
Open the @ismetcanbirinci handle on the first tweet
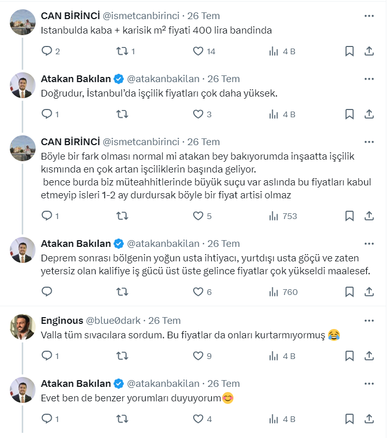point(141,15)
